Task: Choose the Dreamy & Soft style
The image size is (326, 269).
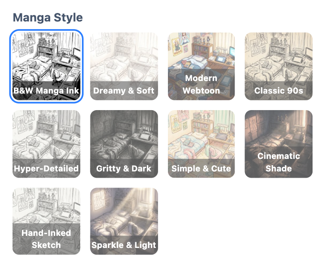Action: (124, 66)
